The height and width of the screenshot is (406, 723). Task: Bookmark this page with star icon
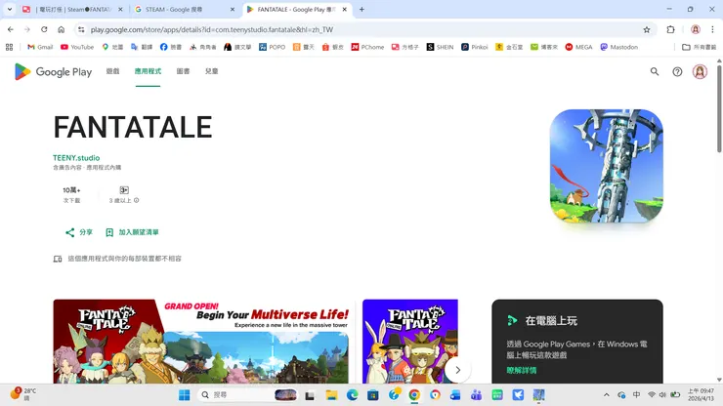[x=647, y=29]
